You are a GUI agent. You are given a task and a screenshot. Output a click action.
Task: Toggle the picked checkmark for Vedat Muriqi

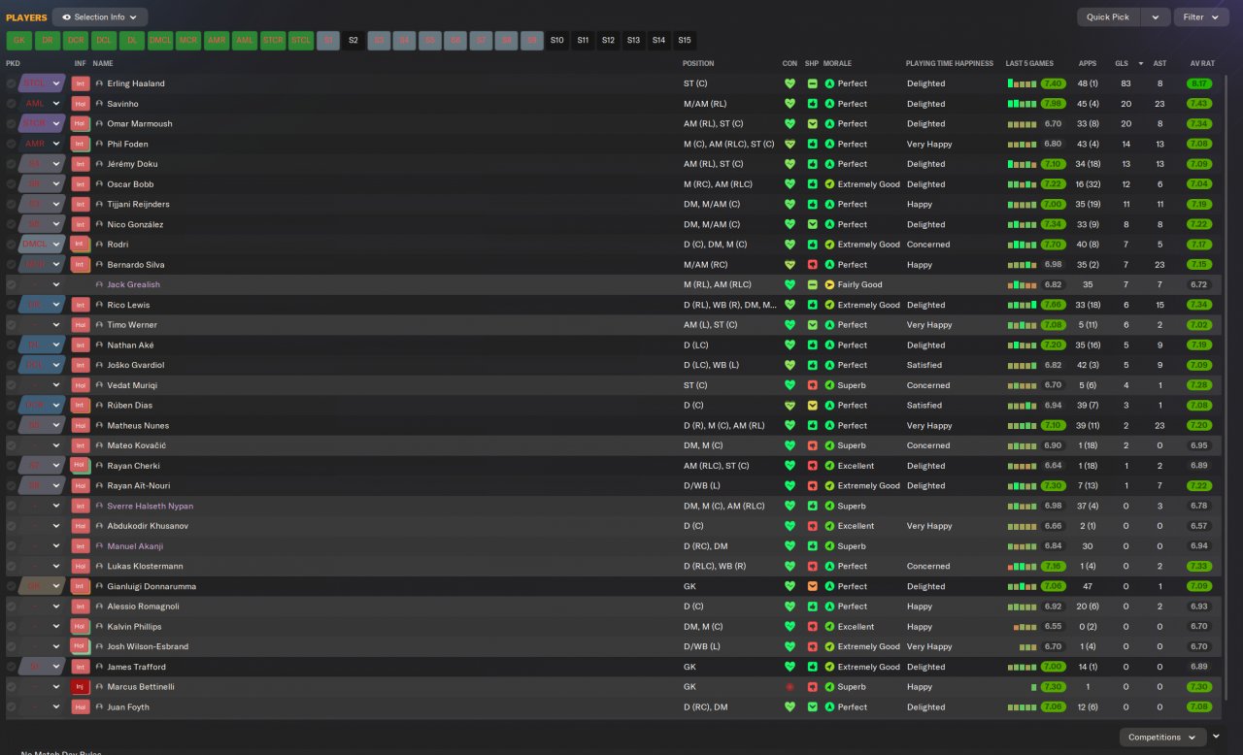pyautogui.click(x=12, y=385)
